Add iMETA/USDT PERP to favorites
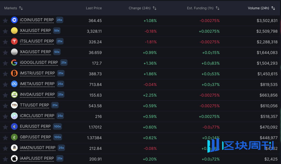 [x=5, y=84]
